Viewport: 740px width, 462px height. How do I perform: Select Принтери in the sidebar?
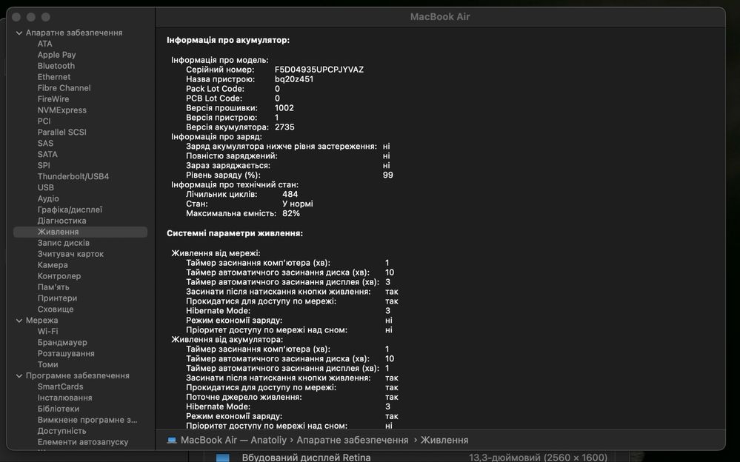[57, 298]
